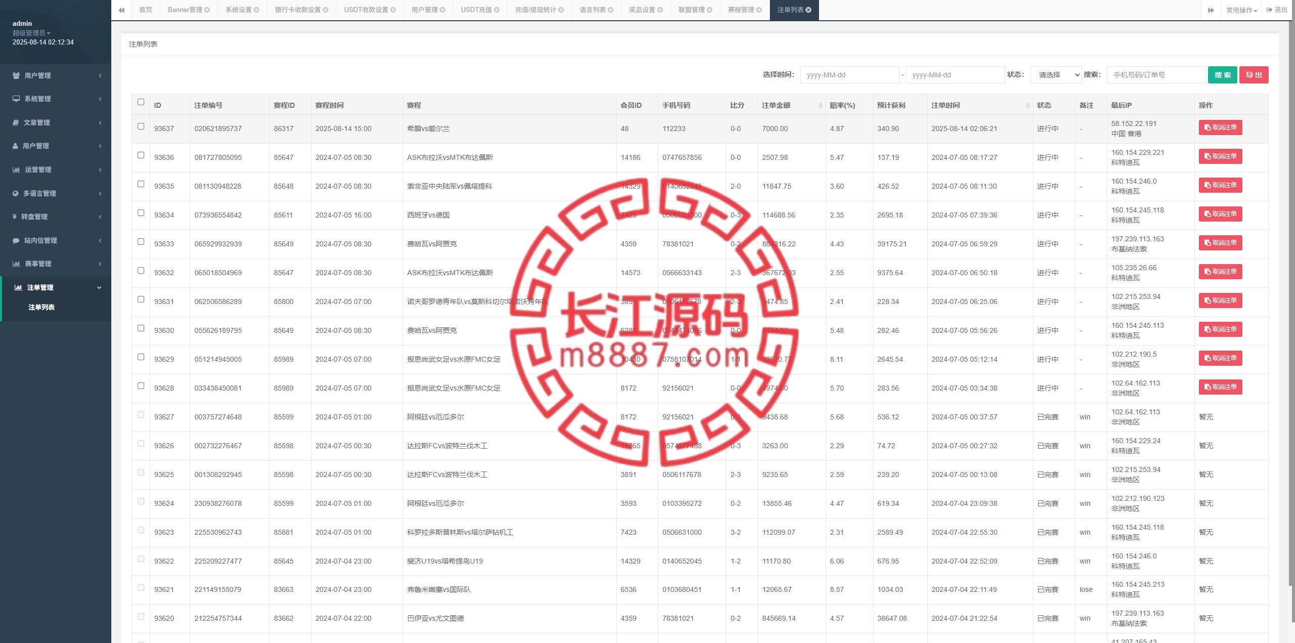Cancel order 93628 with 取消注单

point(1220,387)
